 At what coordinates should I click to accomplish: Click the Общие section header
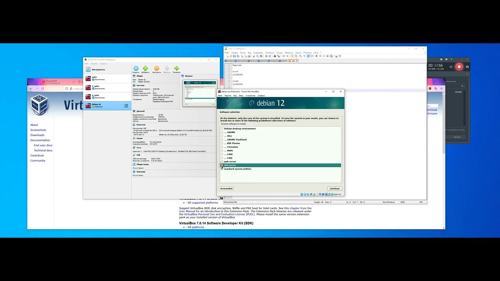click(x=139, y=76)
